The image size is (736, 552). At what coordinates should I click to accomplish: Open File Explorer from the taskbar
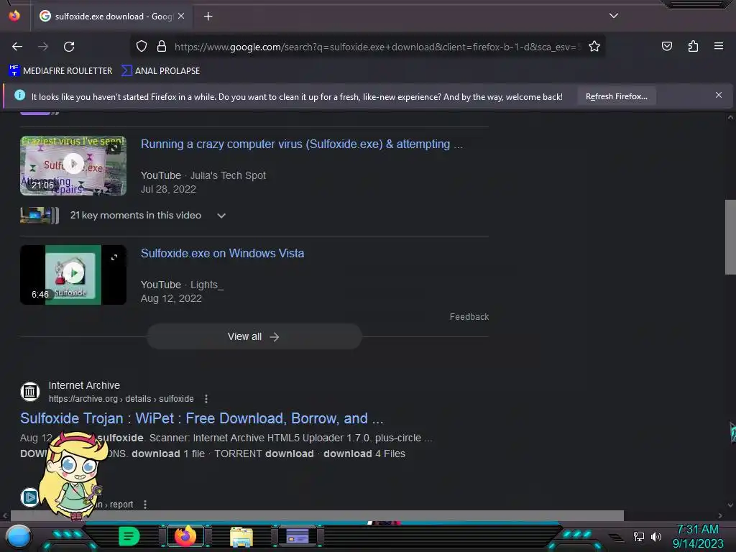point(241,536)
